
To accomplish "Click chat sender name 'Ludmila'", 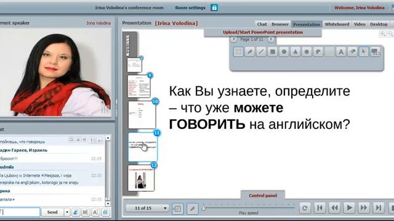I will (7, 167).
